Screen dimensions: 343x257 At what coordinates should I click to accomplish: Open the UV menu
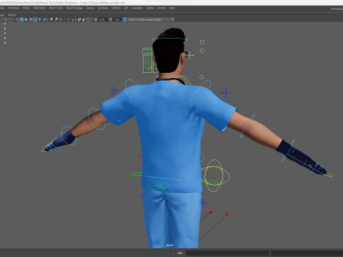(126, 8)
